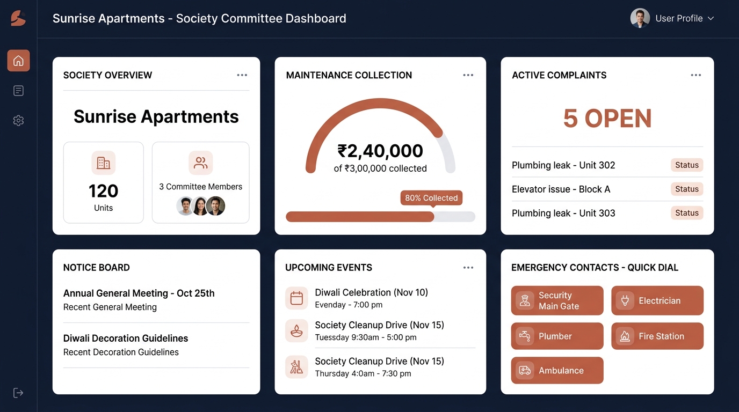Click the plug icon on Electrician button

[x=625, y=300]
